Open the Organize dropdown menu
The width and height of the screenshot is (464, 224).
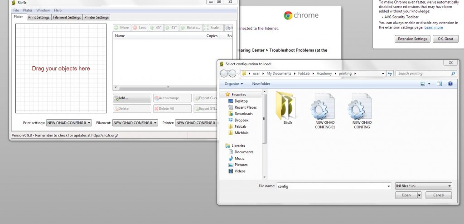click(233, 84)
